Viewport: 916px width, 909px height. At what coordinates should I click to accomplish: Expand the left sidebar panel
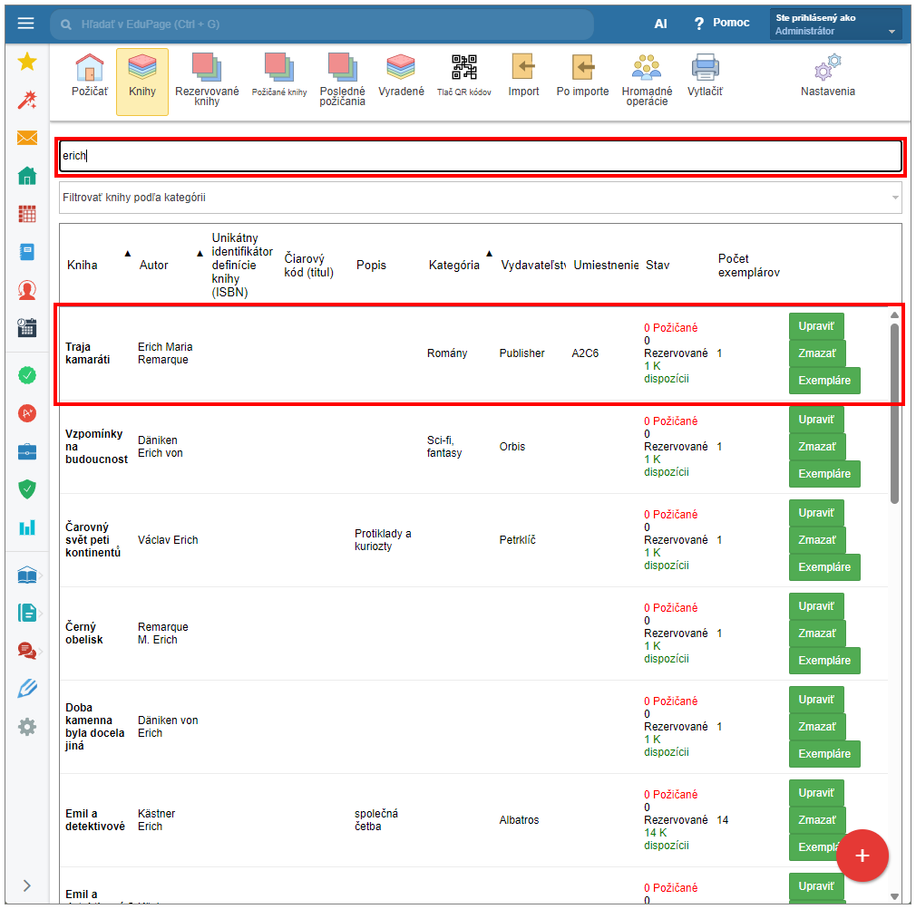click(26, 885)
